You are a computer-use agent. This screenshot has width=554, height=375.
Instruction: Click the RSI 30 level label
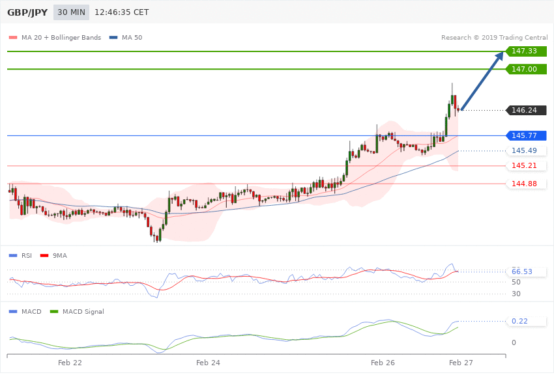516,294
